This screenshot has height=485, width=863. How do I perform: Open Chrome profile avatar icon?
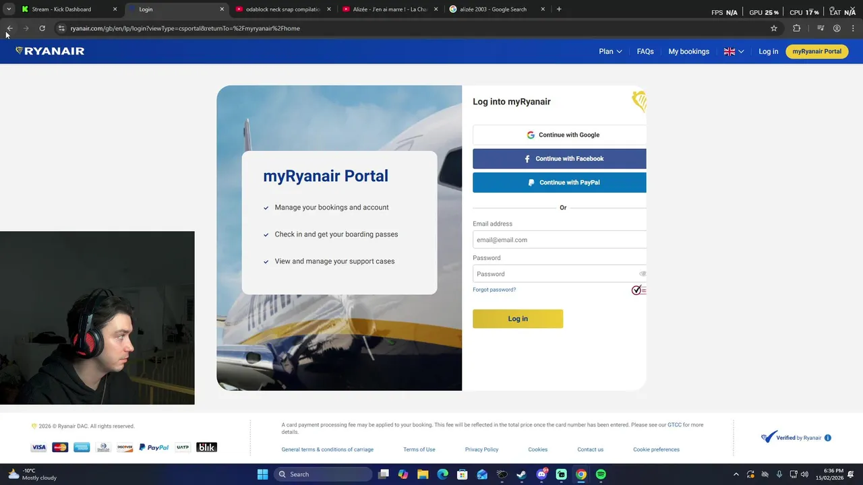pos(837,28)
